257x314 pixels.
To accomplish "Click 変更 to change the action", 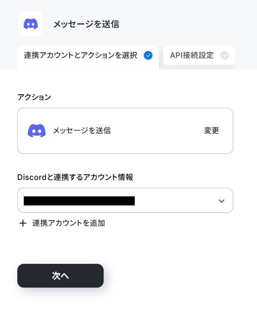I will click(x=211, y=131).
